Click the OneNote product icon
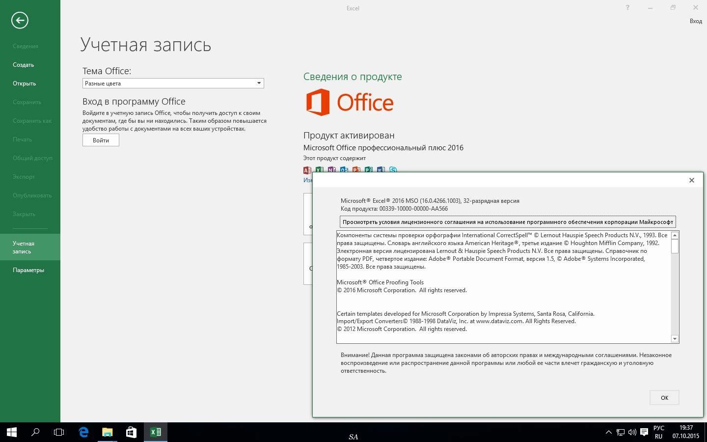 [332, 169]
